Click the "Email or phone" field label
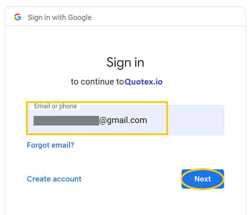The image size is (249, 215). [x=55, y=106]
